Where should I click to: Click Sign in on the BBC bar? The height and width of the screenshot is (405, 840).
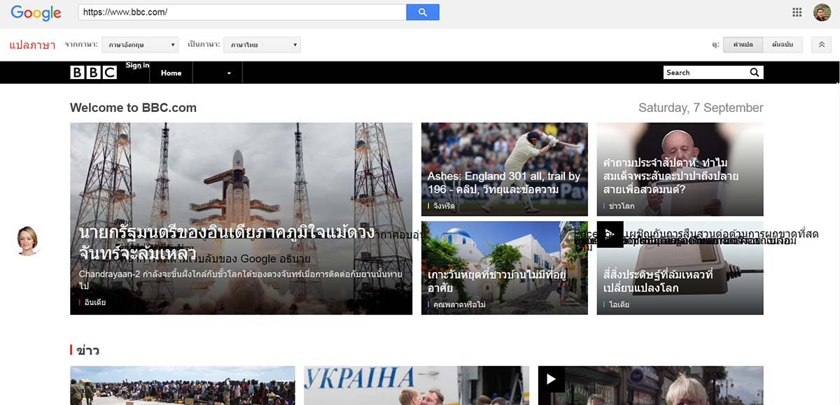137,66
